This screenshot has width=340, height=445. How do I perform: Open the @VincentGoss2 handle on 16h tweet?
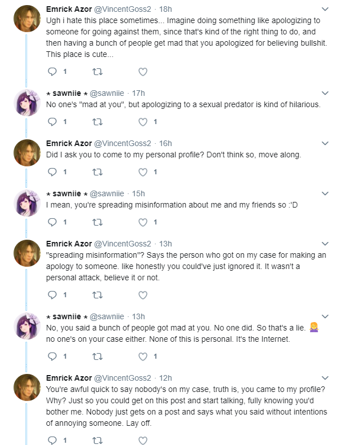(x=123, y=143)
